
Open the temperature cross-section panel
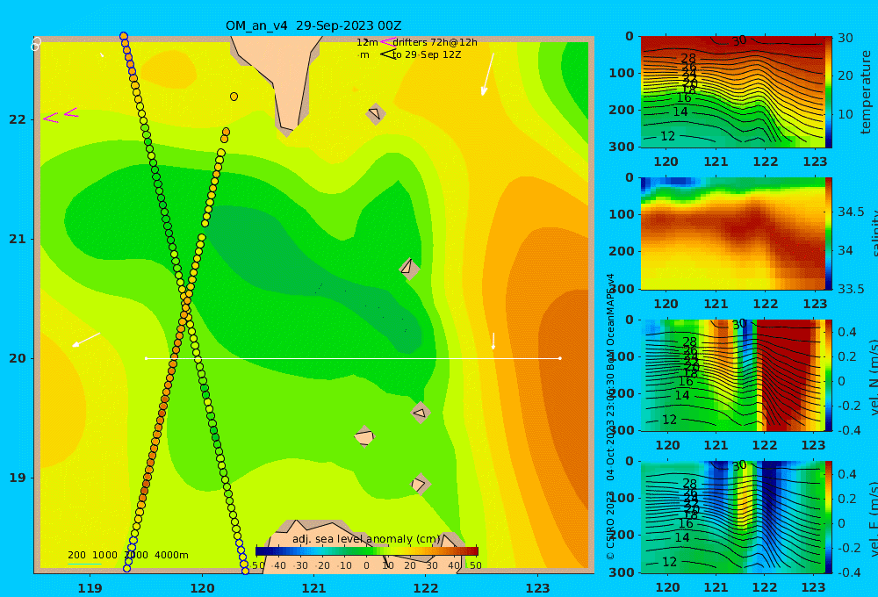[732, 92]
